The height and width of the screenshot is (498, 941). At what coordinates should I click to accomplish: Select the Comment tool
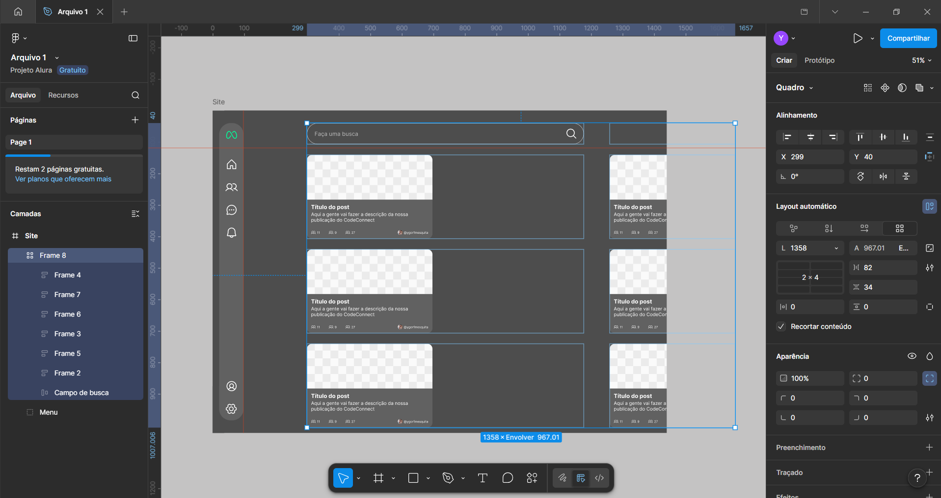(x=508, y=478)
